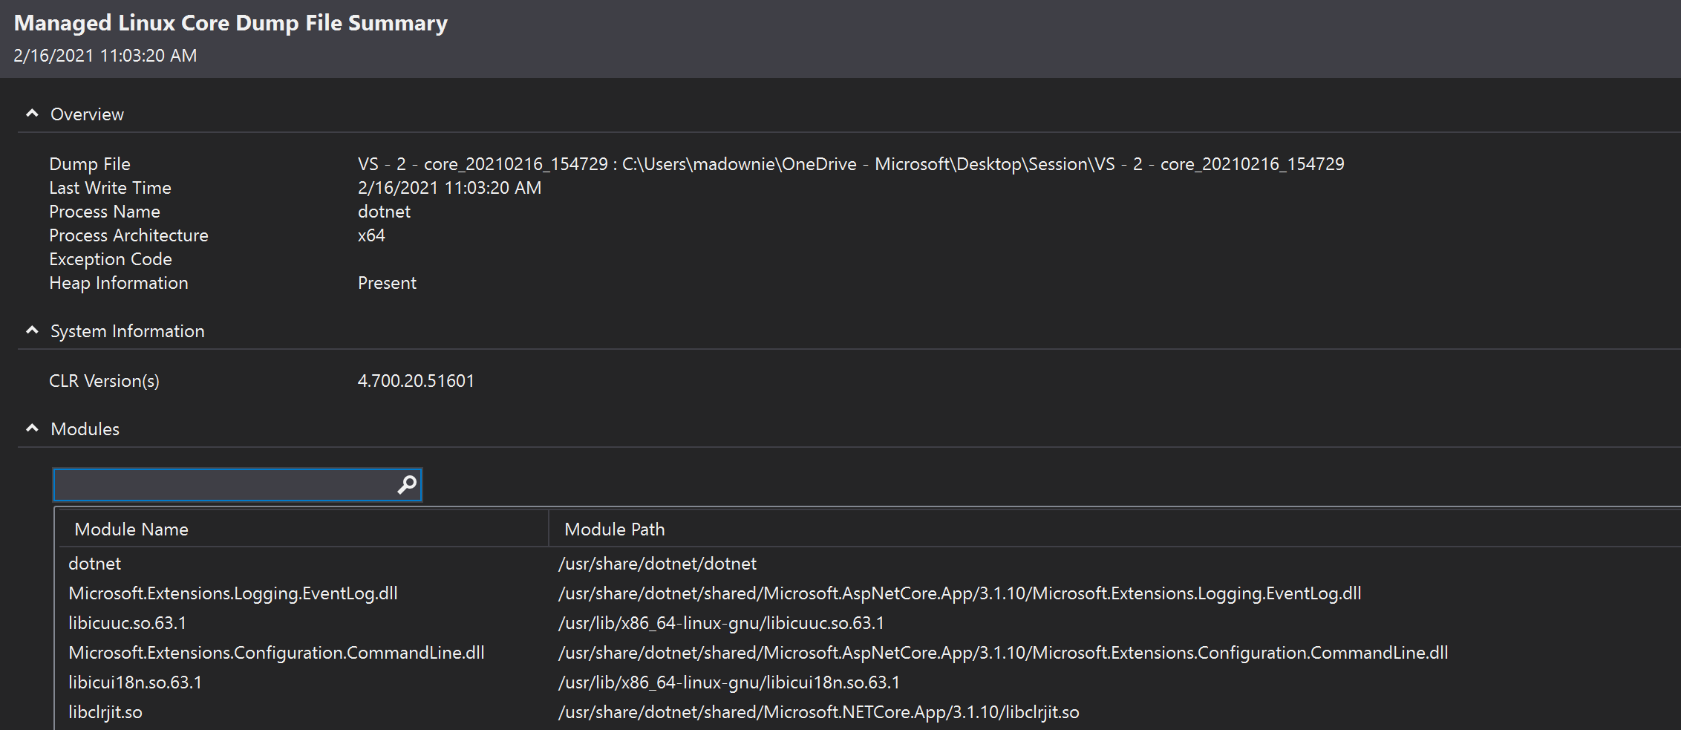Click the Process Architecture label

coord(128,235)
